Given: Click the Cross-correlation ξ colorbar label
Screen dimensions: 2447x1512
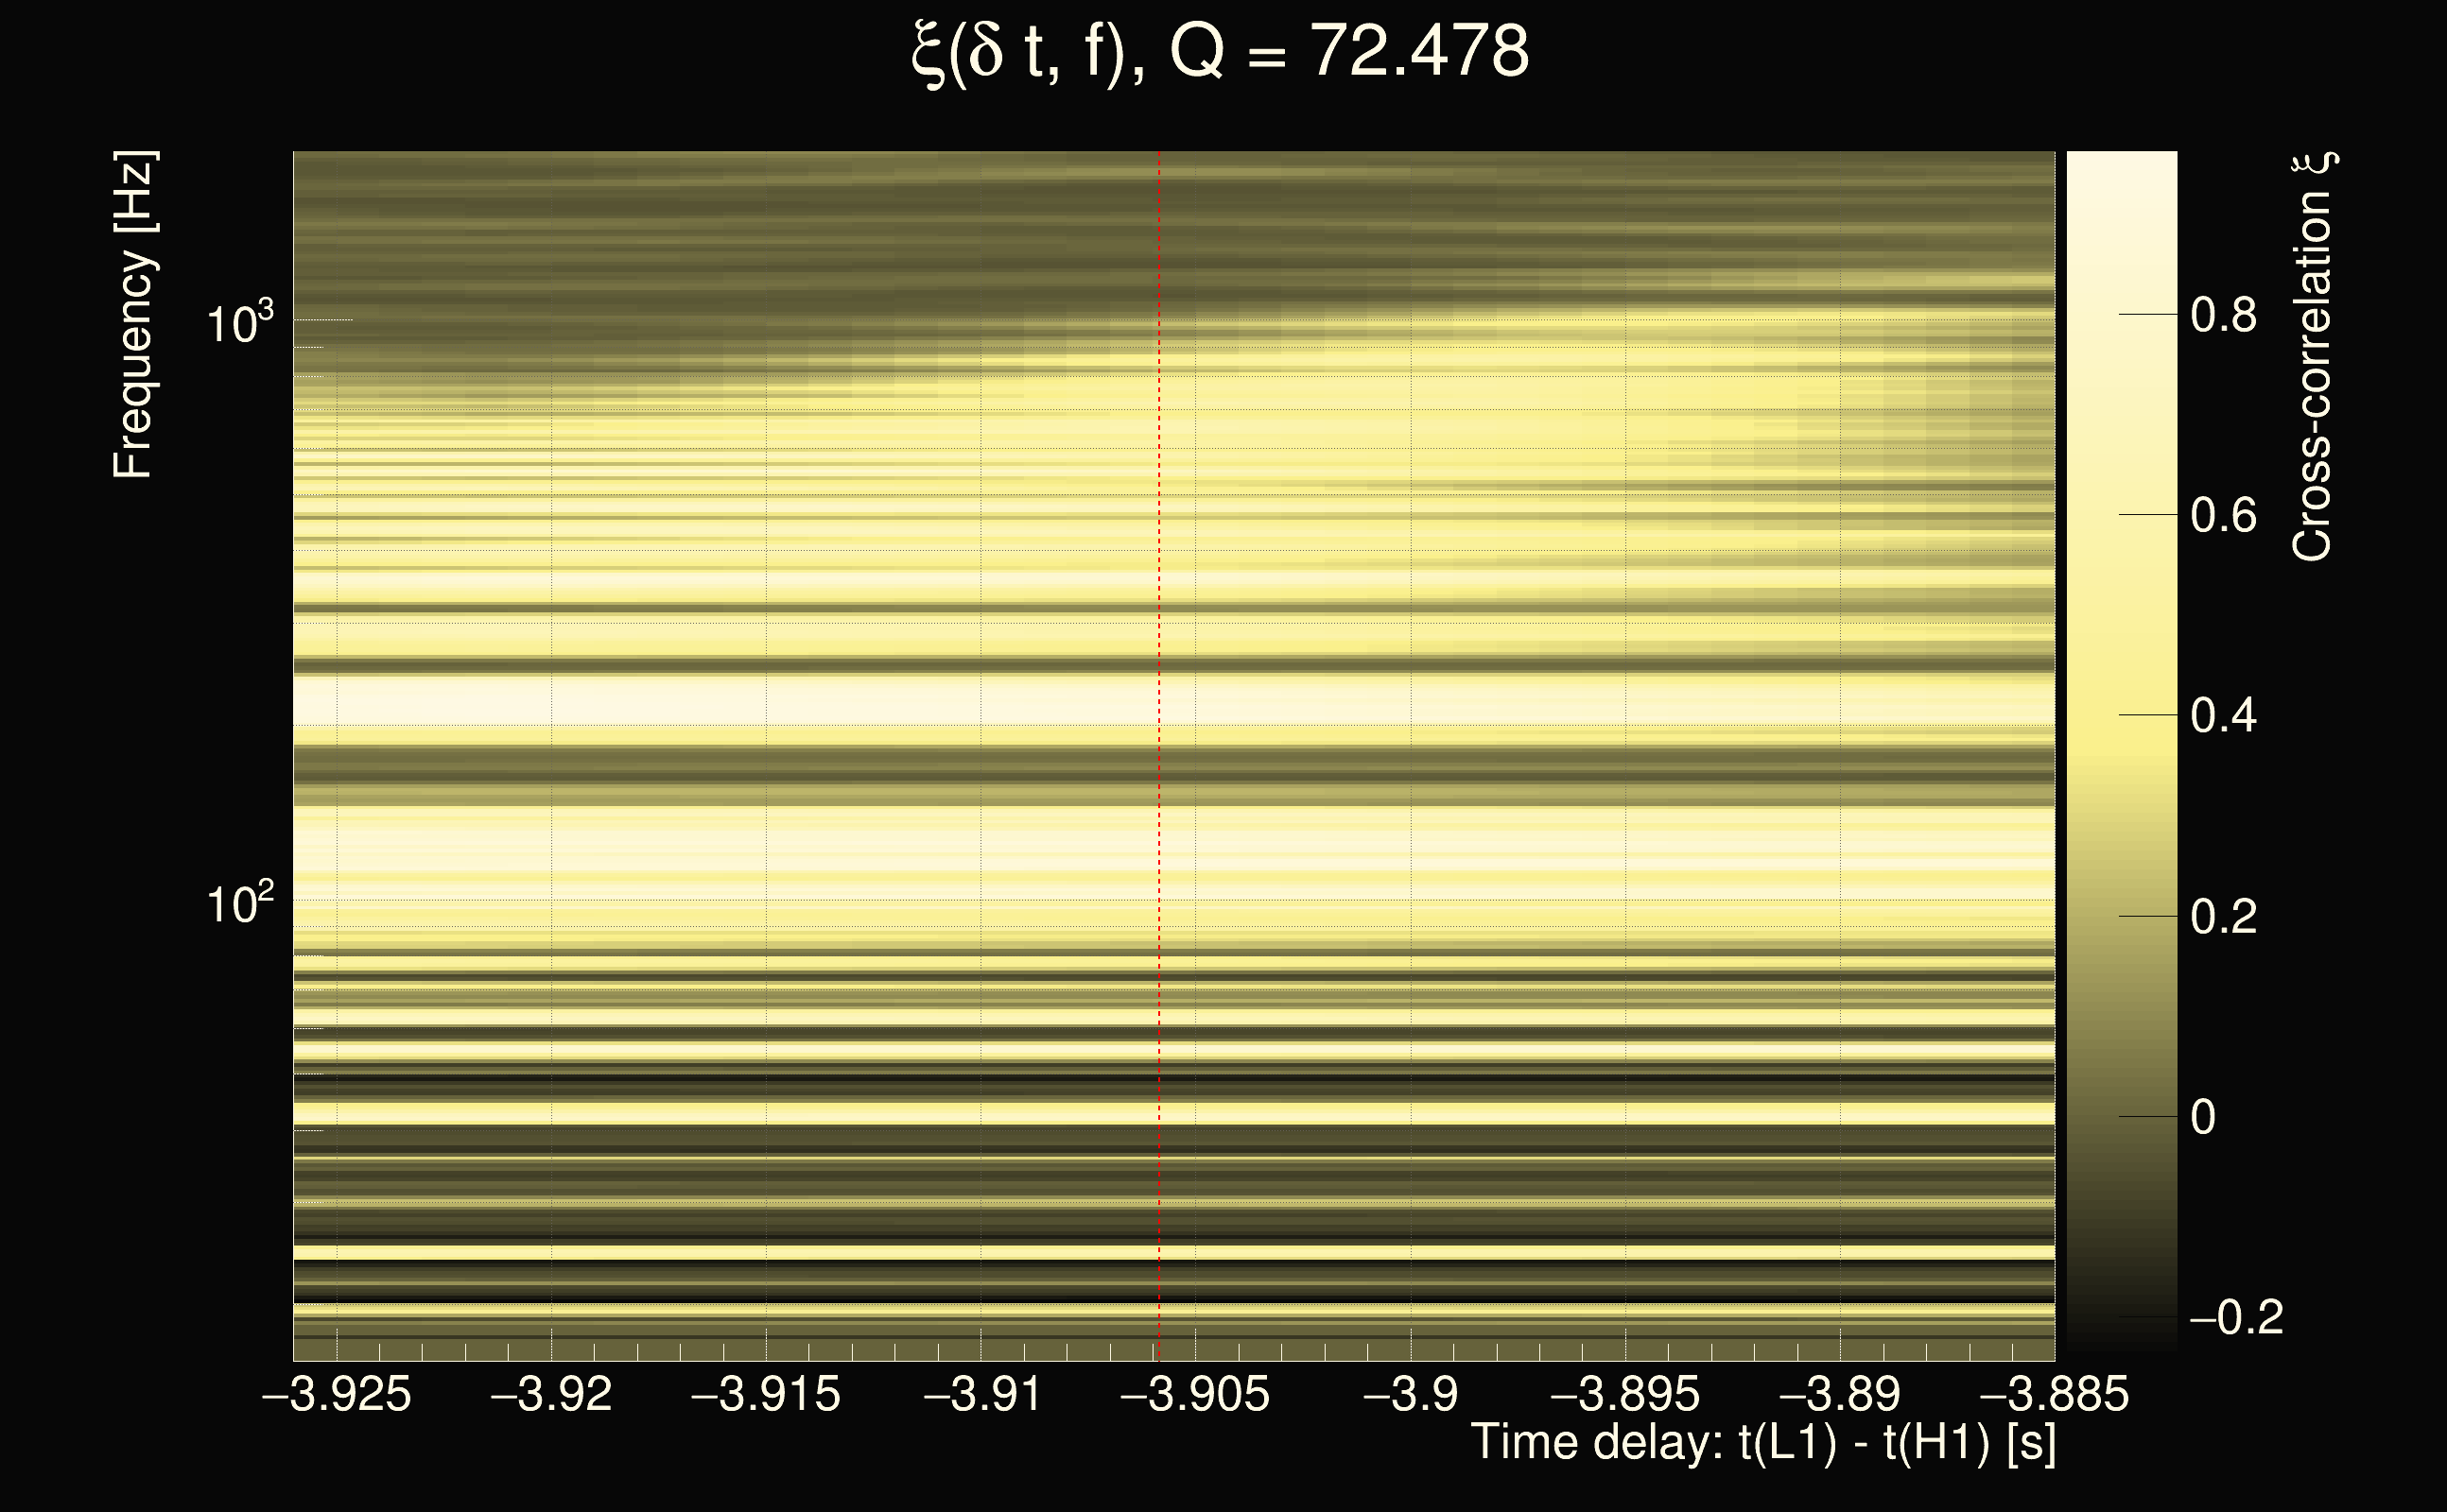Looking at the screenshot, I should click(2312, 356).
